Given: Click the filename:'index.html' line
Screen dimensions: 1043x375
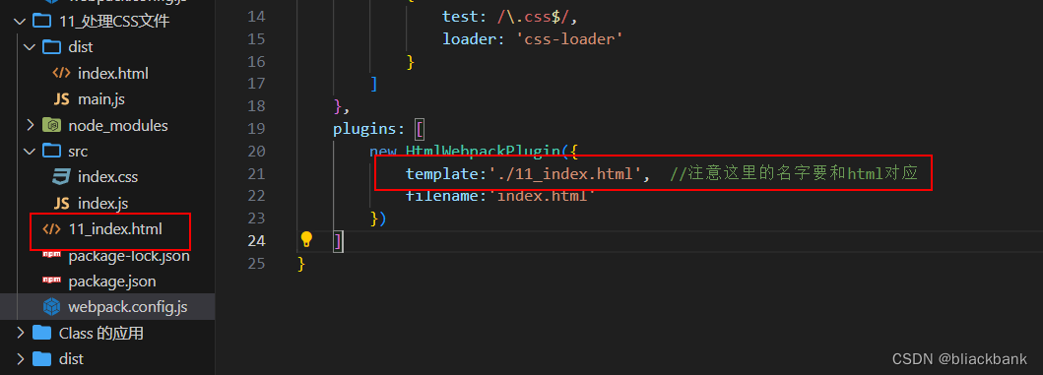Looking at the screenshot, I should [x=501, y=196].
